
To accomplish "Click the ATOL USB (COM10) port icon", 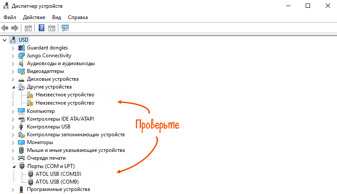I will tap(30, 174).
